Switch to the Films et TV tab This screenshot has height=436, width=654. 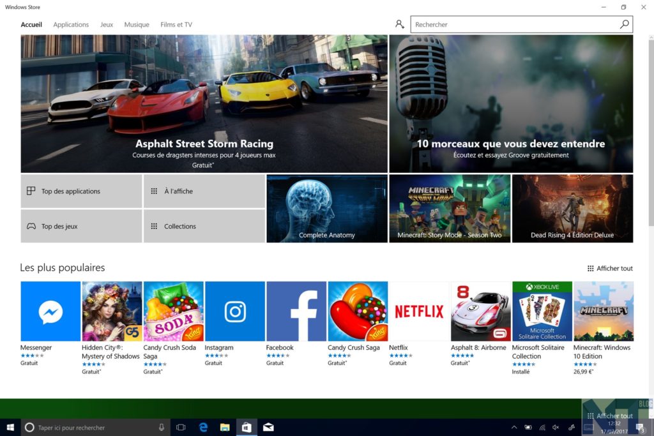click(176, 25)
